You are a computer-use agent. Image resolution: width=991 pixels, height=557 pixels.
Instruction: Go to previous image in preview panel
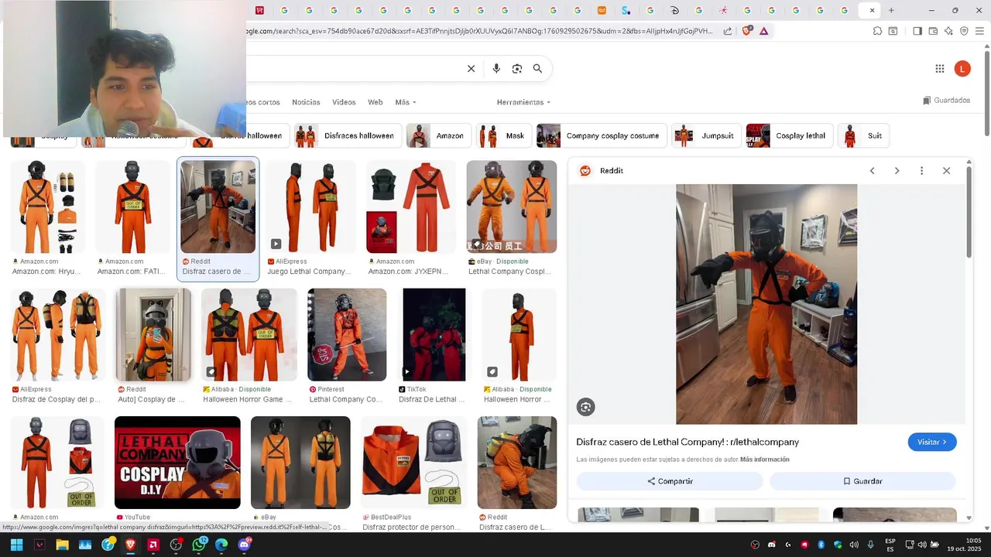pyautogui.click(x=872, y=171)
